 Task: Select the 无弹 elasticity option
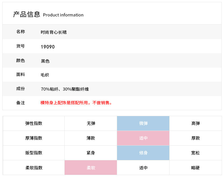(x=91, y=123)
